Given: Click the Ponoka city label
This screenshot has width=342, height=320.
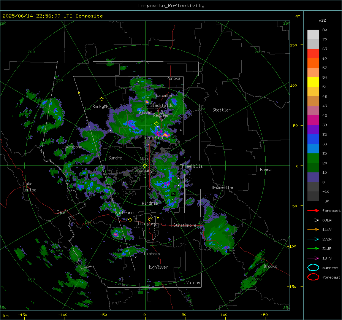Looking at the screenshot, I should (x=173, y=78).
